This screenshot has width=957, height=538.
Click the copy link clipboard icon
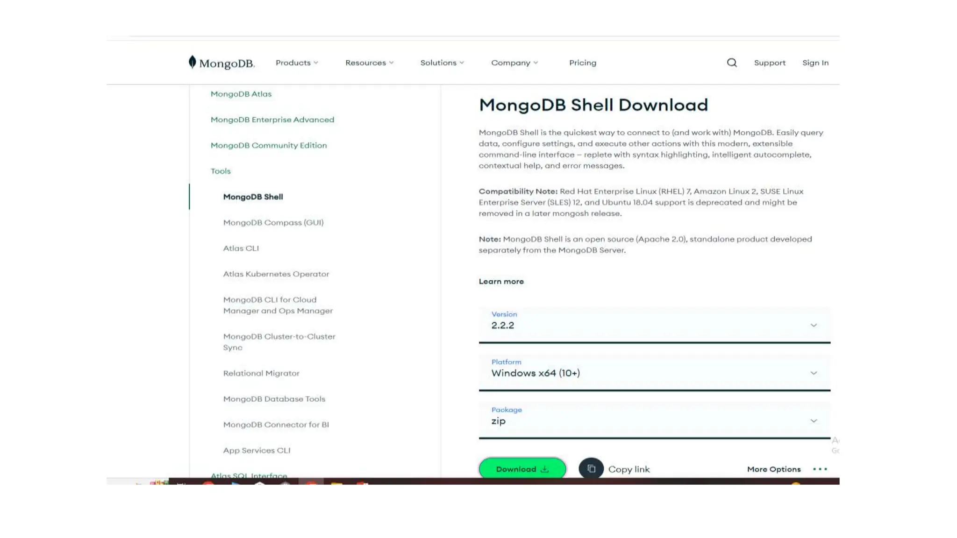coord(591,468)
